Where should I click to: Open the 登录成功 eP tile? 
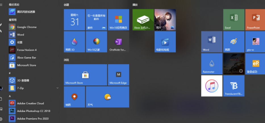coord(255,64)
